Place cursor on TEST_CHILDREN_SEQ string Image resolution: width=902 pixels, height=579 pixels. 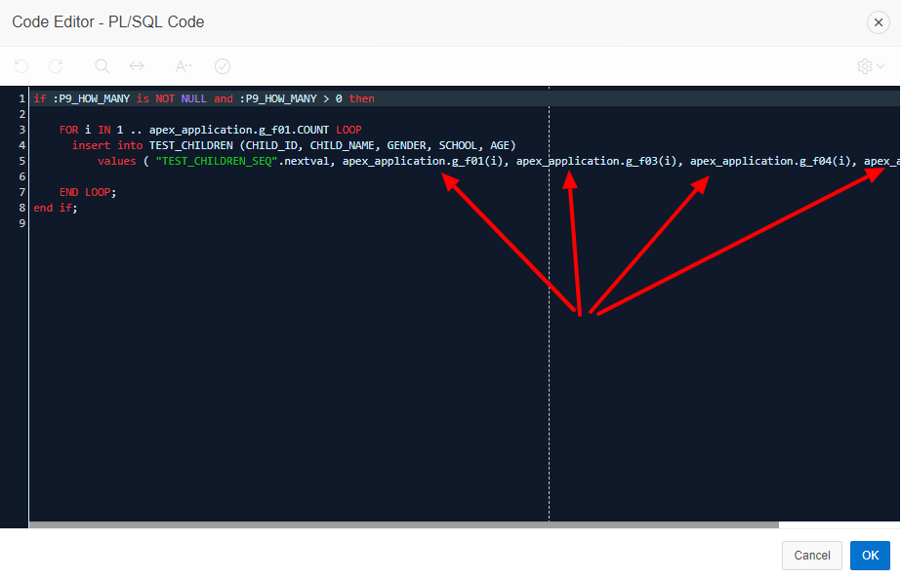(217, 161)
